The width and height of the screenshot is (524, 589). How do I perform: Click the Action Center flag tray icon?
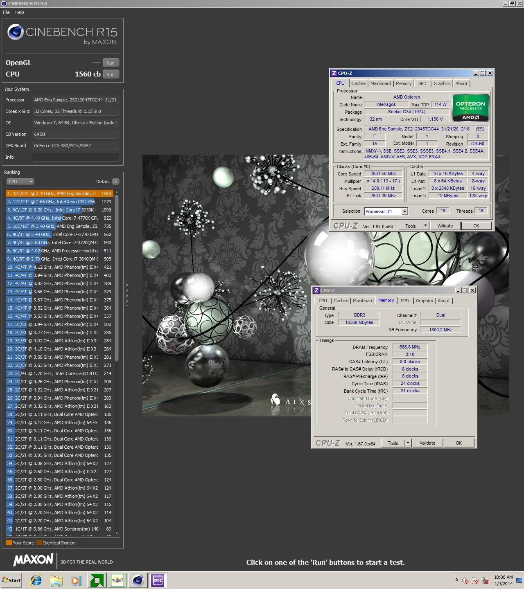pos(475,580)
